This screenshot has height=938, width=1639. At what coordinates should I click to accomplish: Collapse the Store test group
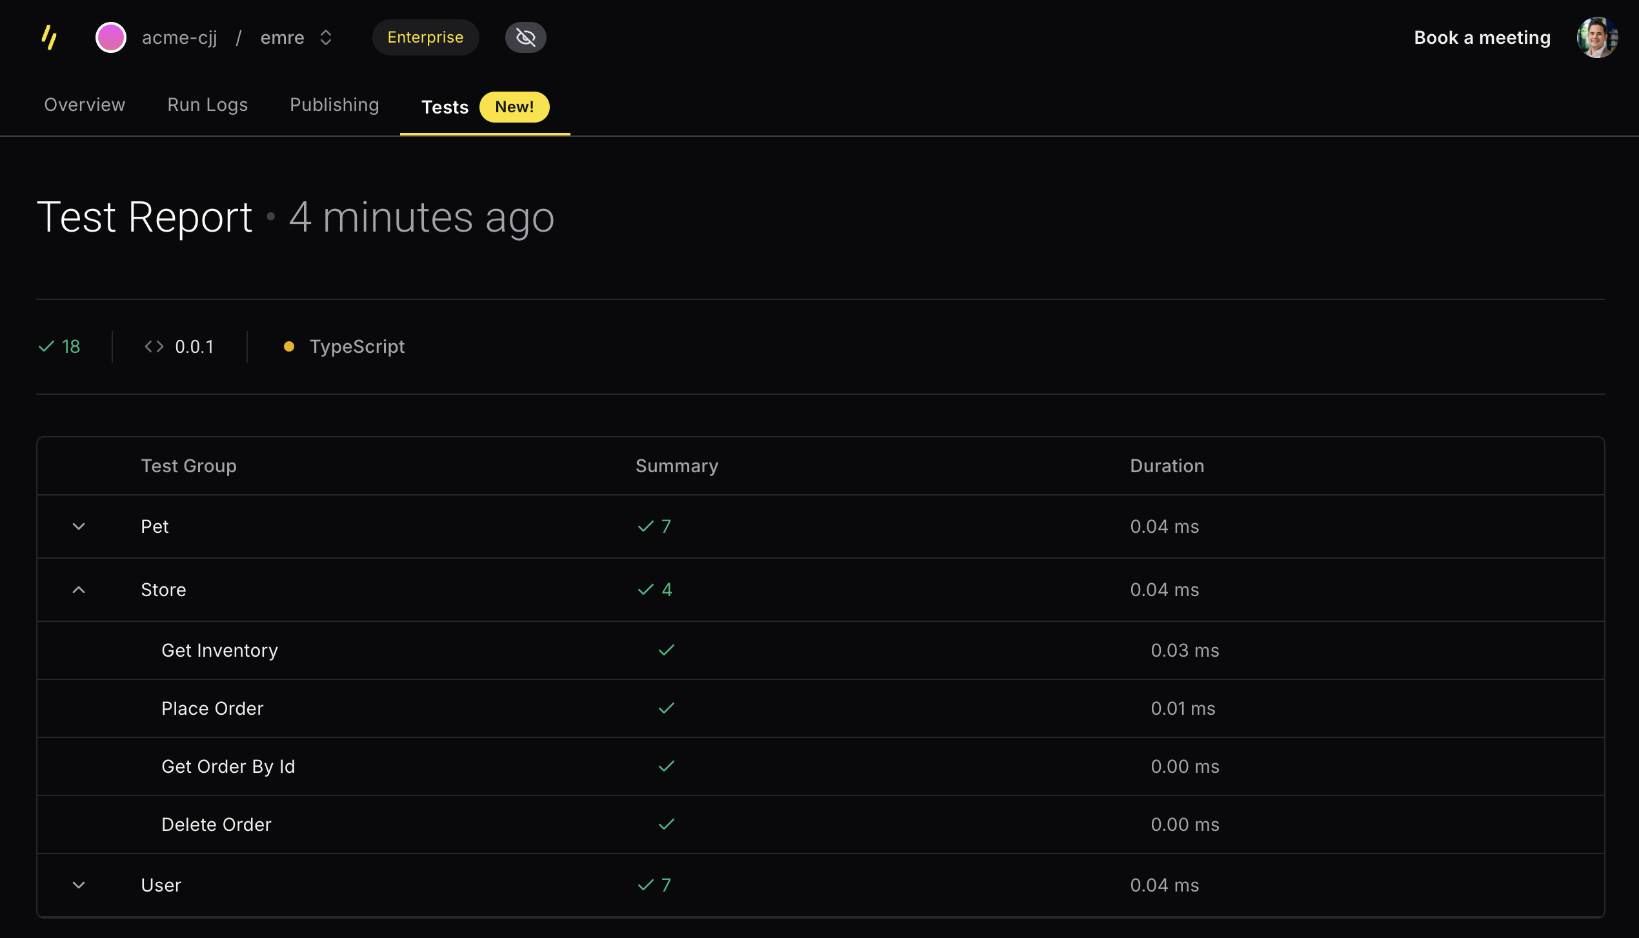pyautogui.click(x=79, y=590)
